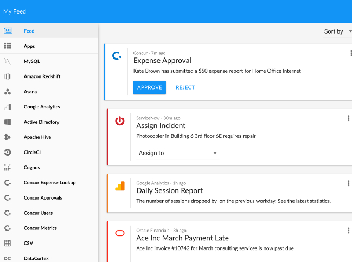This screenshot has width=352, height=262.
Task: Click the Google Analytics sidebar icon
Action: pos(8,107)
